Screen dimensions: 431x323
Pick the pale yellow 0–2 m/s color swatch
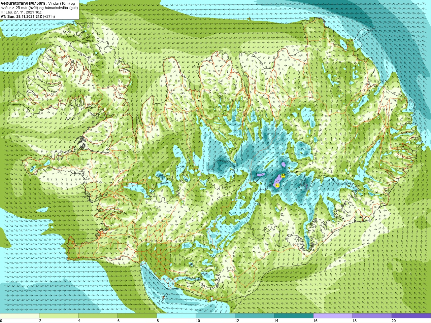point(20,316)
